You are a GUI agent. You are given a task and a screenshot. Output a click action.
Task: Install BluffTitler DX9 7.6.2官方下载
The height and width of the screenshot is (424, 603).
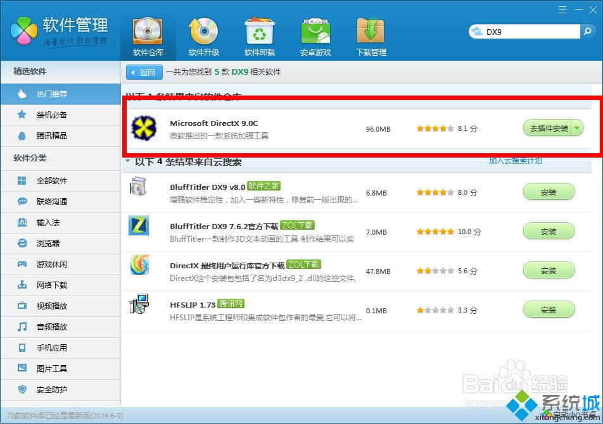(x=549, y=231)
